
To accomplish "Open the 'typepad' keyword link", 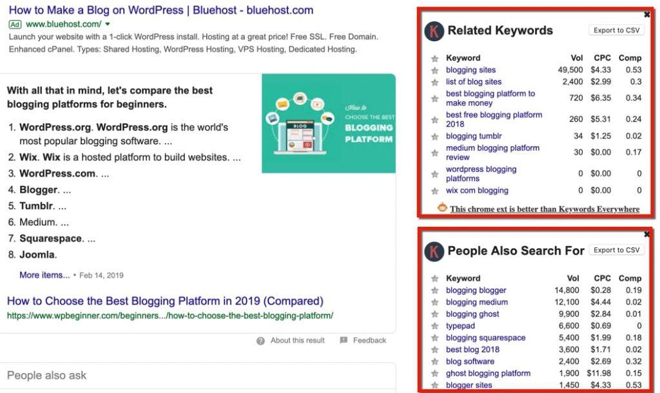I will (x=460, y=326).
